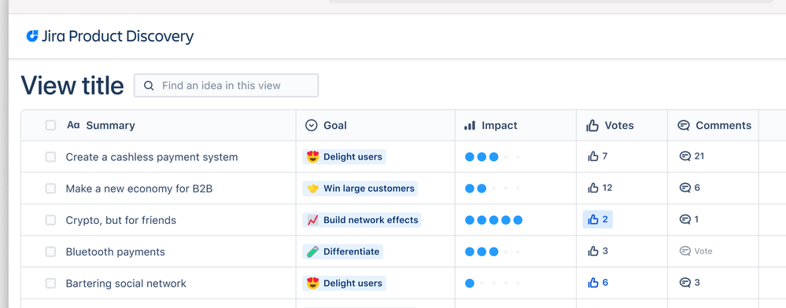Click the test tube emoji on Bluetooth row
This screenshot has height=308, width=786.
[x=313, y=251]
